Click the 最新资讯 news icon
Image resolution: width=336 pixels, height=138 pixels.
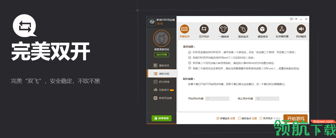pos(156,66)
